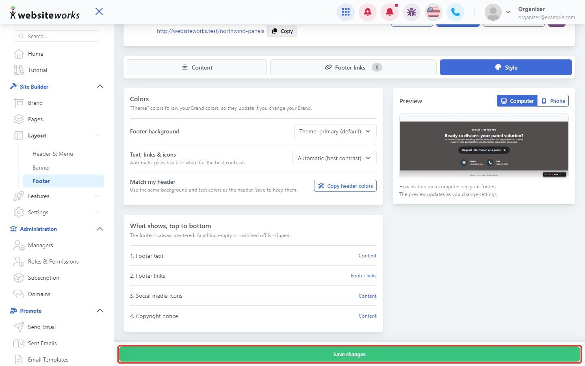
Task: Switch preview to Computer
Action: click(517, 101)
